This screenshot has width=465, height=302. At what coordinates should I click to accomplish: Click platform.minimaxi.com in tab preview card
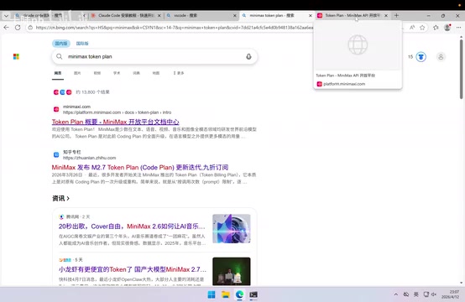click(344, 84)
